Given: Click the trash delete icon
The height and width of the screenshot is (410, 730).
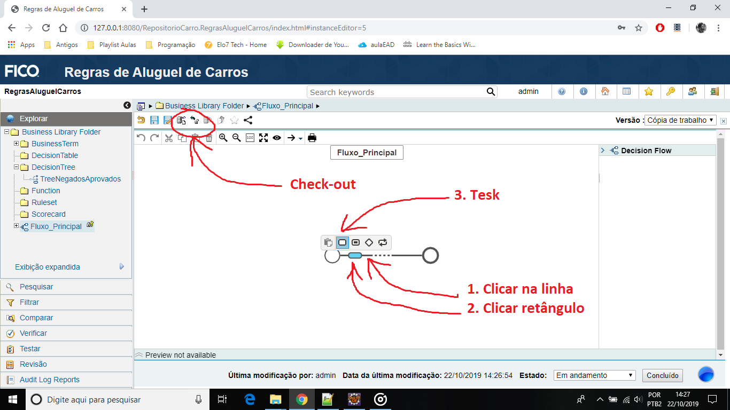Looking at the screenshot, I should (208, 138).
